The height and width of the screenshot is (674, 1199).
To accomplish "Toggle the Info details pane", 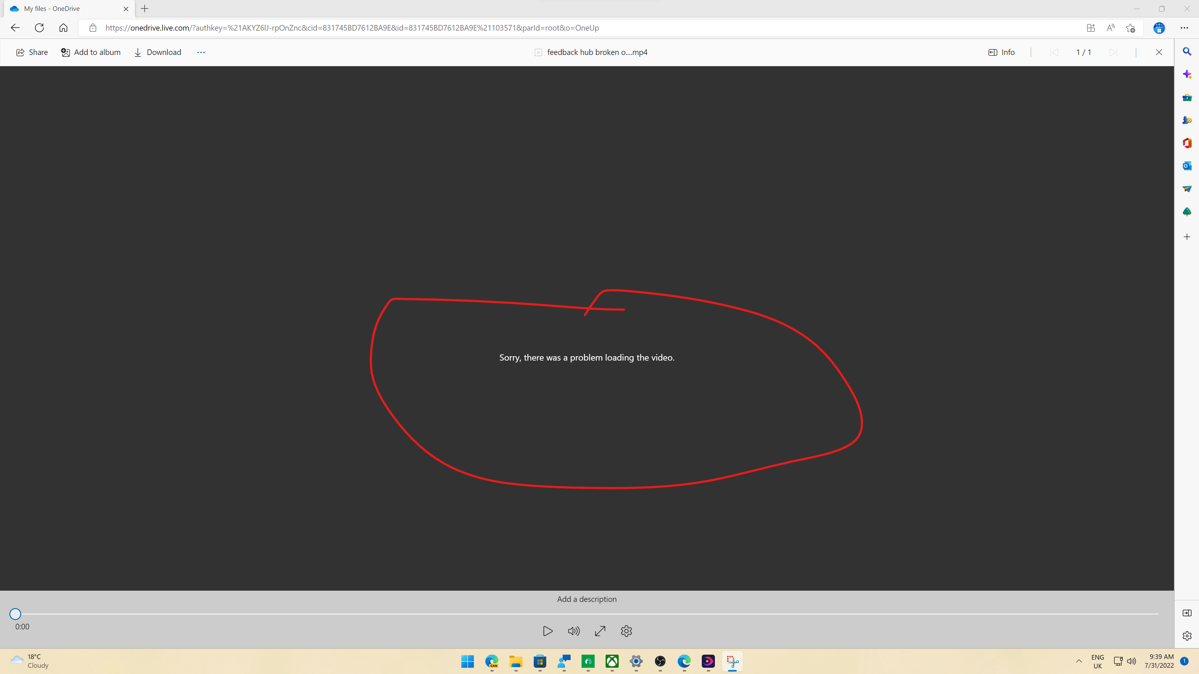I will point(1001,52).
